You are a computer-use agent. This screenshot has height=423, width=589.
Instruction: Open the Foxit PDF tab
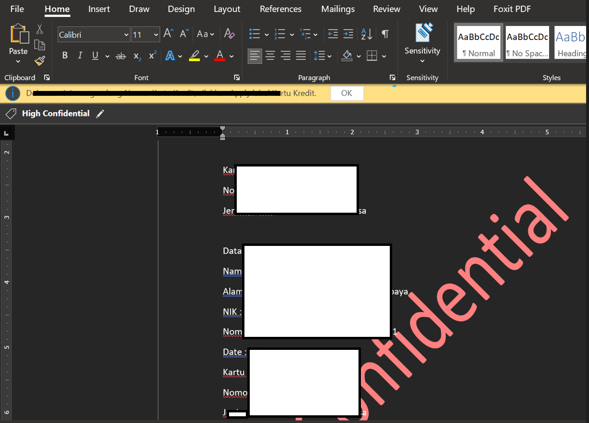[x=512, y=9]
